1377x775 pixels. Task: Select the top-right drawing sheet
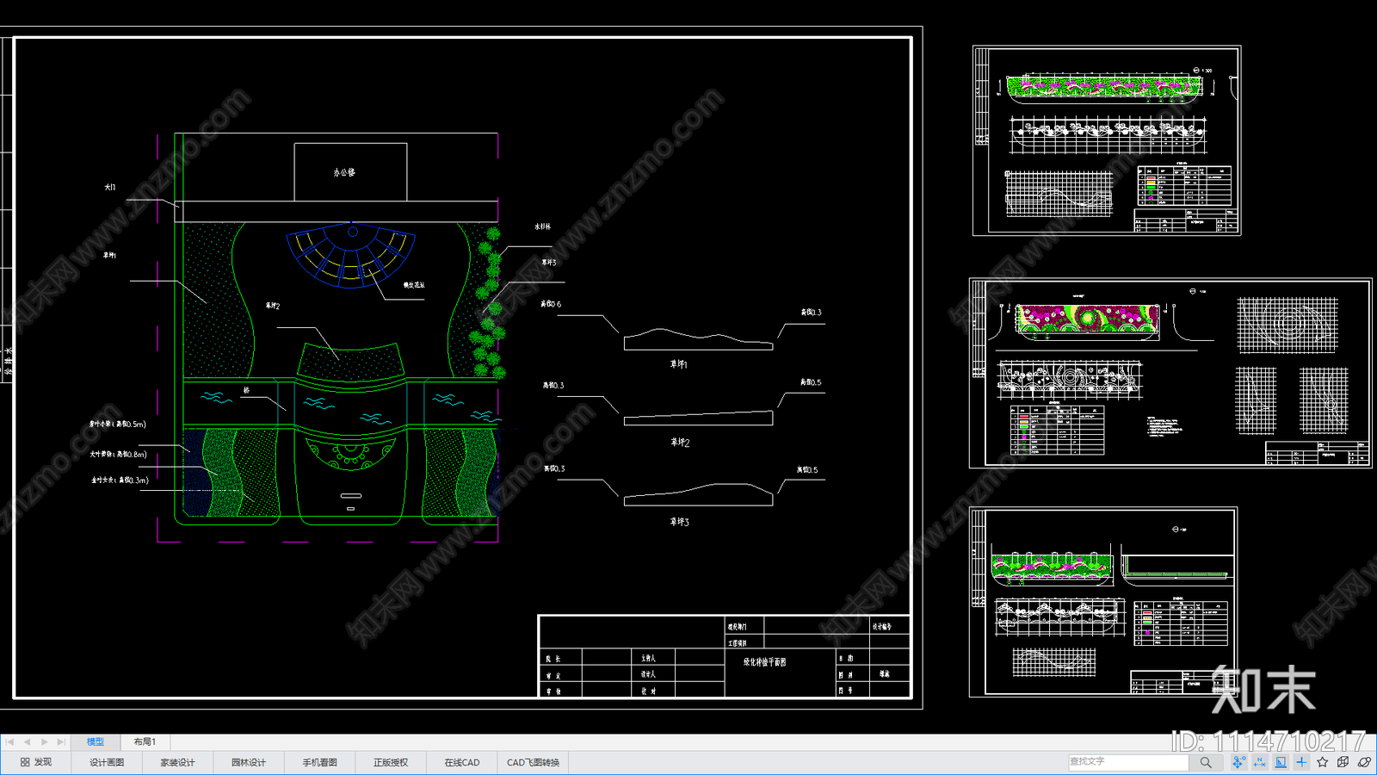pyautogui.click(x=1107, y=140)
